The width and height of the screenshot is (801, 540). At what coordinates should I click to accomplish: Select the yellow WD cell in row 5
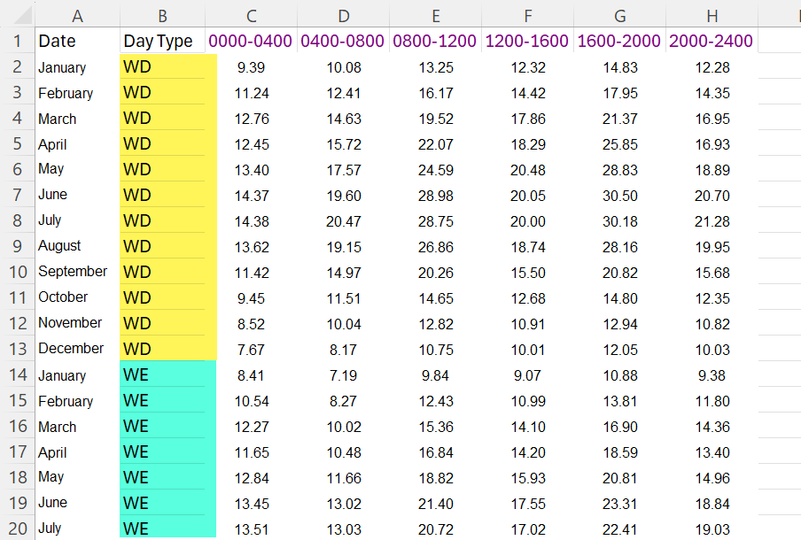167,143
